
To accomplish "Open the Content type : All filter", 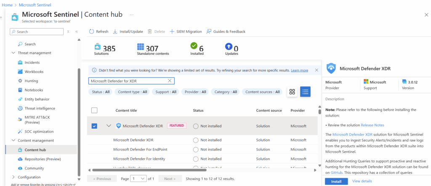I will 132,92.
